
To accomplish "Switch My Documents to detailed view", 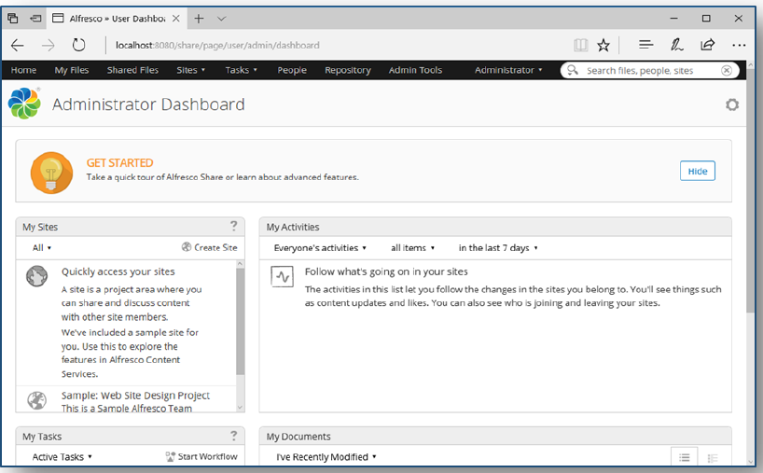I will pyautogui.click(x=713, y=457).
